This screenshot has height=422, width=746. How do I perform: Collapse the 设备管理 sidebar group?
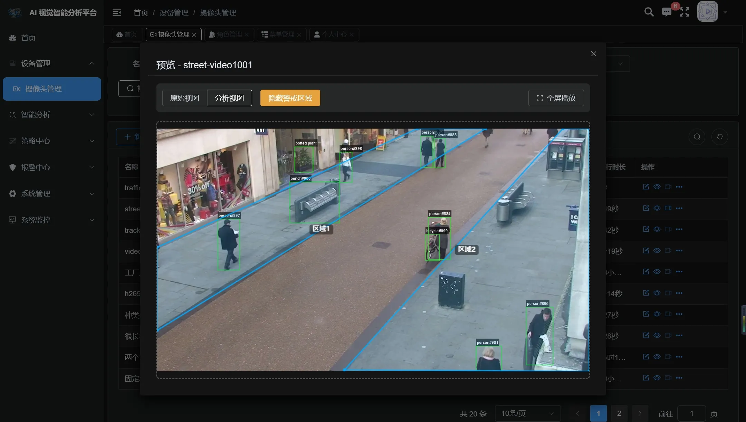(x=52, y=63)
